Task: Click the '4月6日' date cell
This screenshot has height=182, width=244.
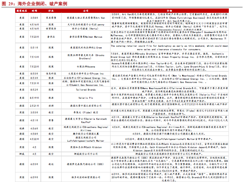Action: pyautogui.click(x=34, y=129)
